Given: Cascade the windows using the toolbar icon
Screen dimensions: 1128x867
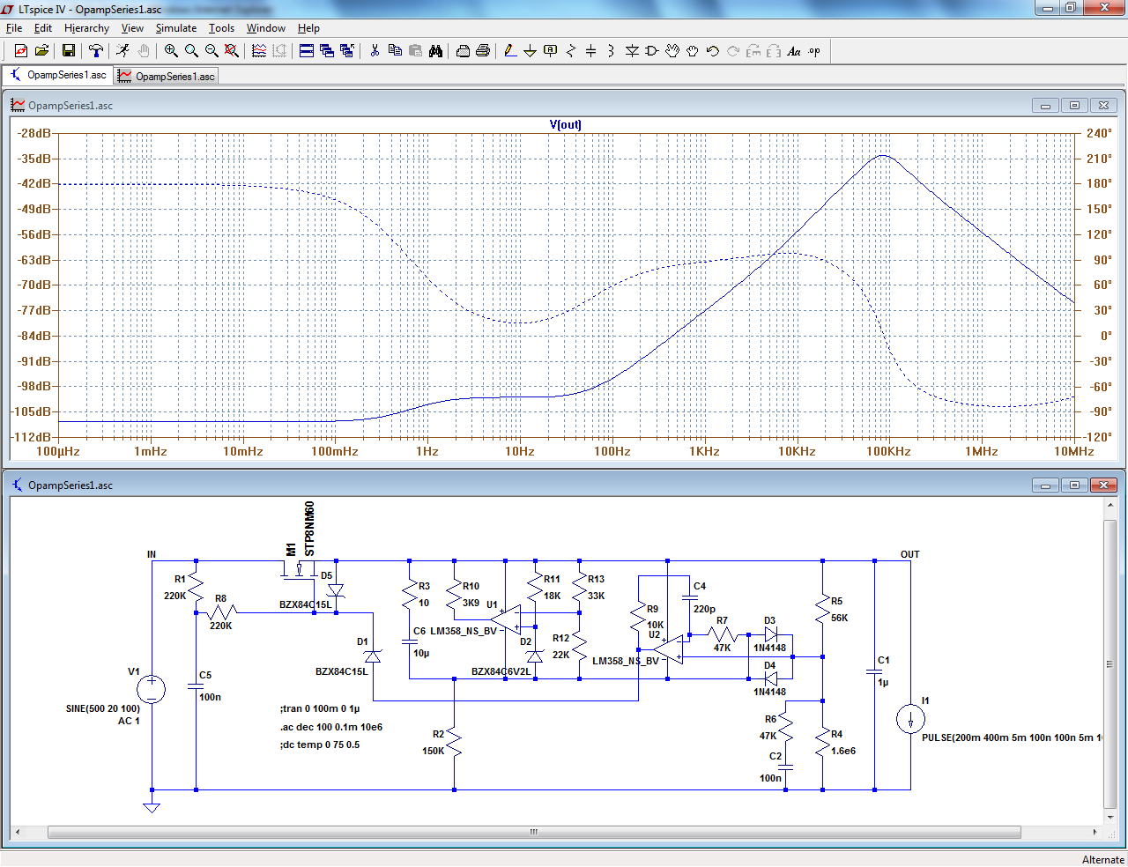Looking at the screenshot, I should [327, 51].
